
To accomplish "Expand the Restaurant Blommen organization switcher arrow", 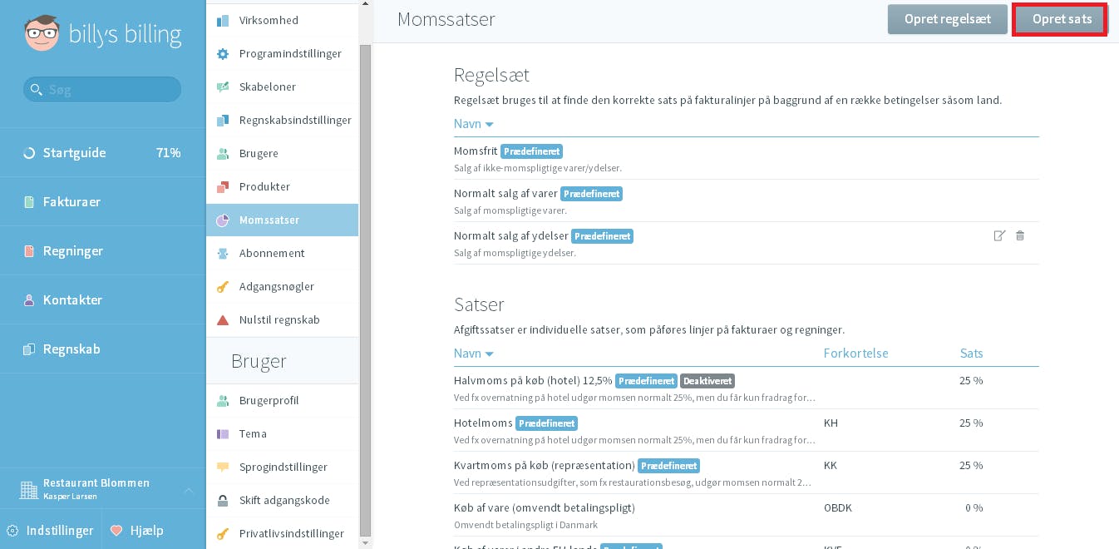I will click(189, 490).
